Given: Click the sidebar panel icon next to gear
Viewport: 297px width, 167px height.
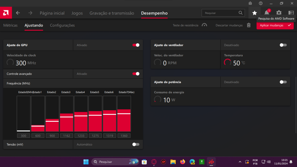Looking at the screenshot, I should tap(291, 13).
